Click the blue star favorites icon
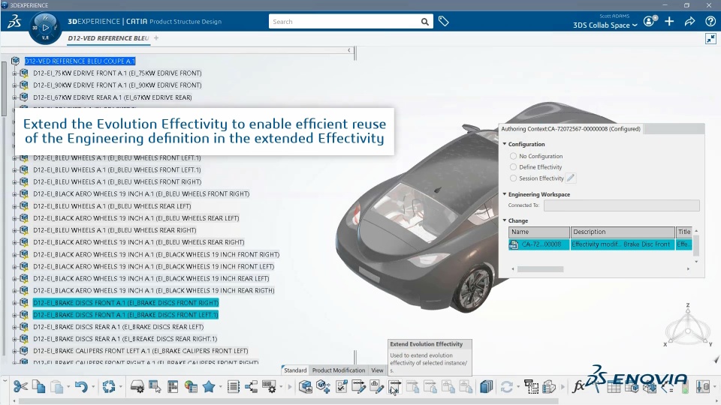Screen dimensions: 721x405 (x=209, y=387)
